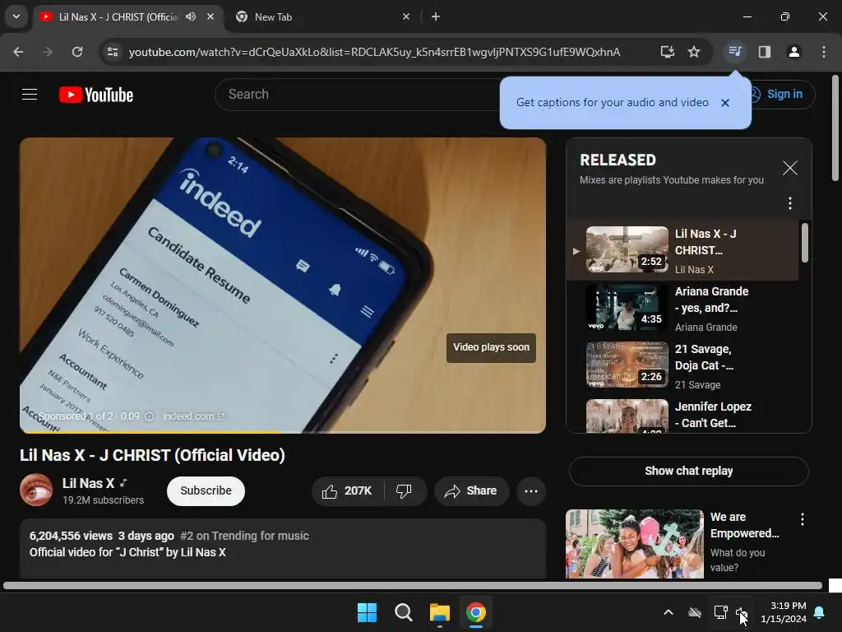
Task: Share the video
Action: click(x=471, y=490)
